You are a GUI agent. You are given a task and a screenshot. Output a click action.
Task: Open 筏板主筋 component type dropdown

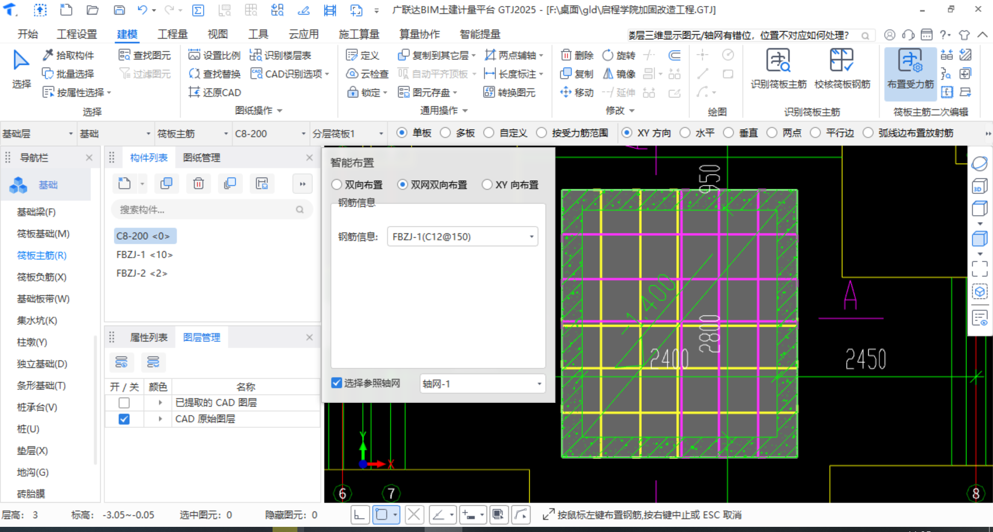(193, 134)
